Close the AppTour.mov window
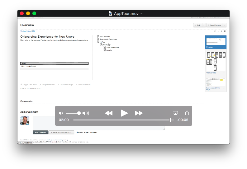 (x=22, y=13)
